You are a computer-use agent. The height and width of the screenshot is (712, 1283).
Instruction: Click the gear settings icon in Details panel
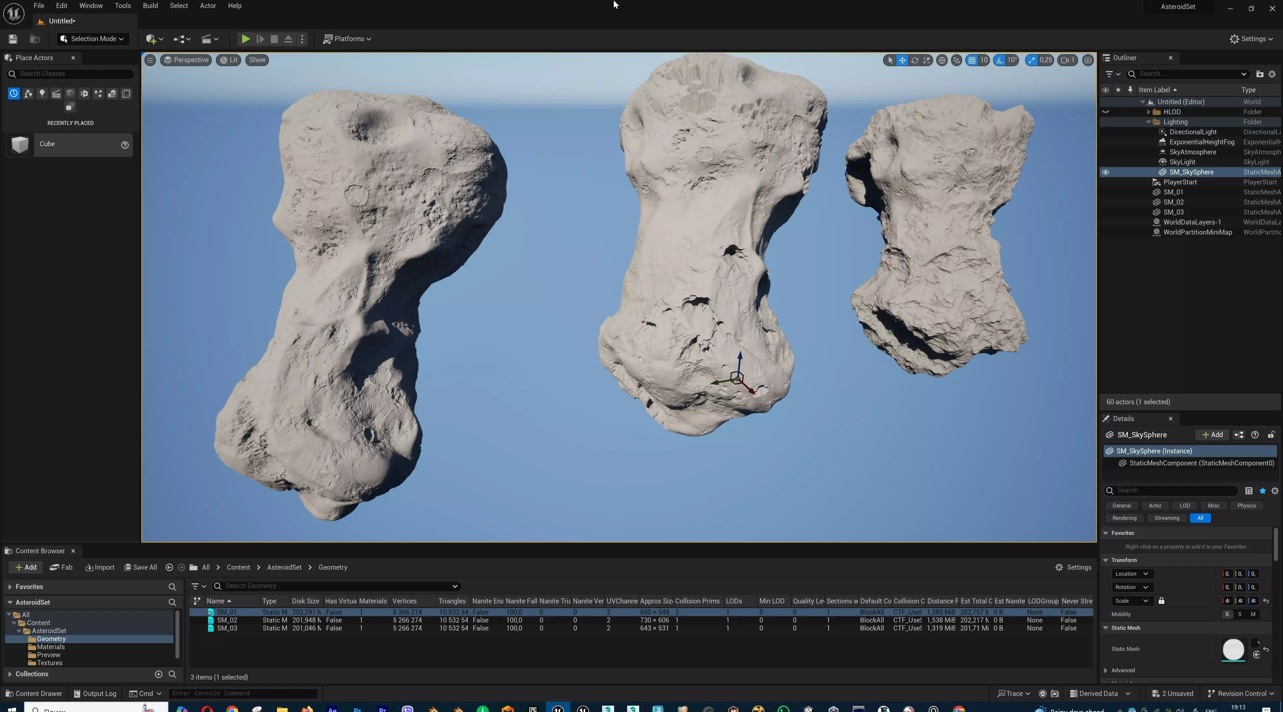pyautogui.click(x=1275, y=491)
